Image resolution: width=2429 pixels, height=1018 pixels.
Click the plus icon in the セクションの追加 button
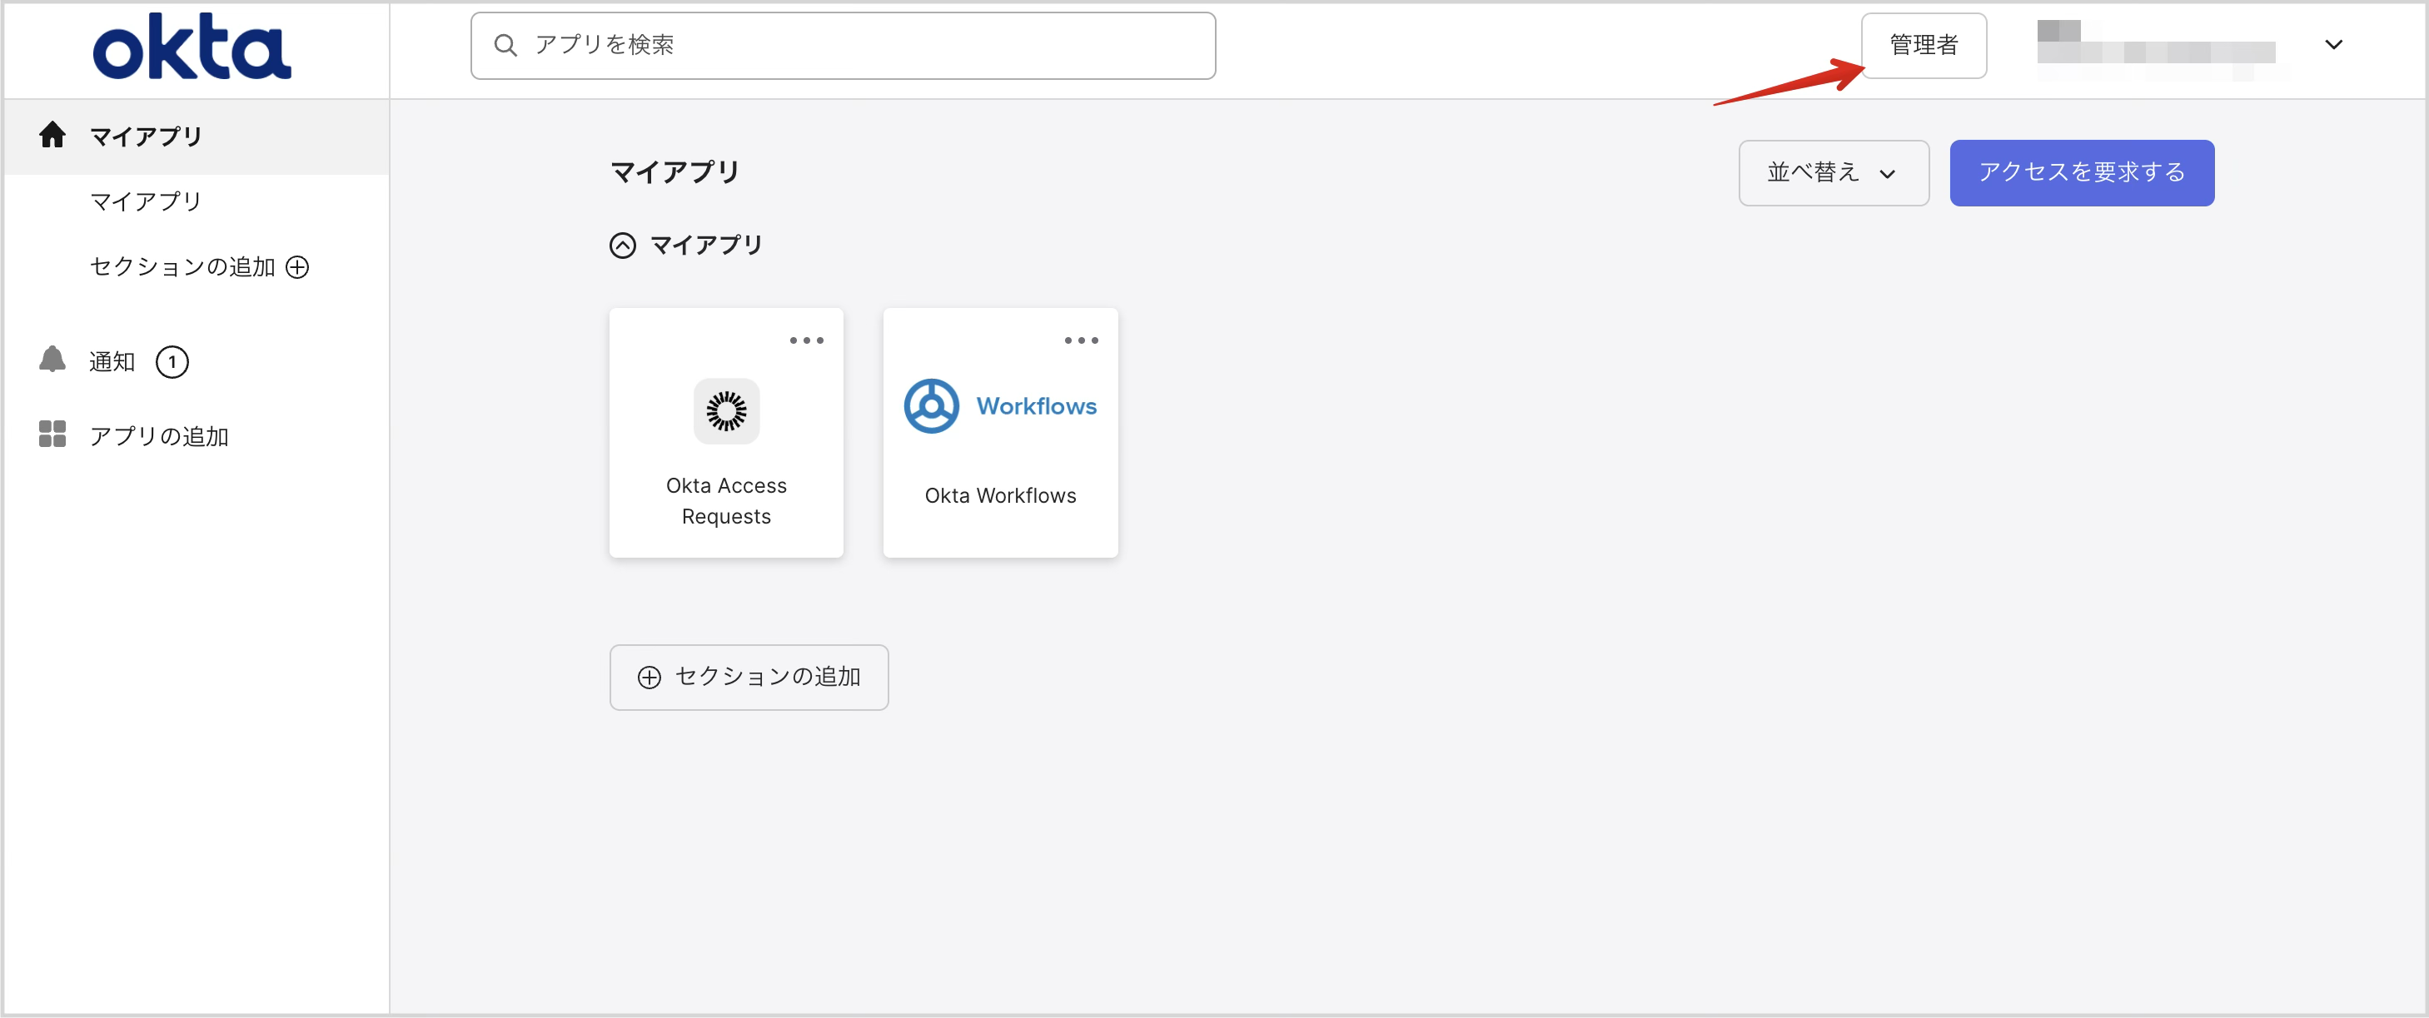point(649,677)
